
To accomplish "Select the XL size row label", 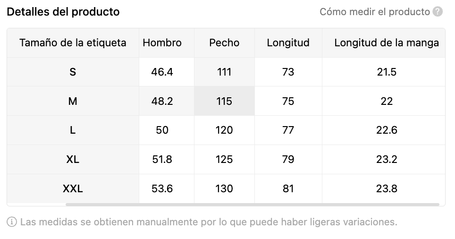I will pyautogui.click(x=73, y=160).
